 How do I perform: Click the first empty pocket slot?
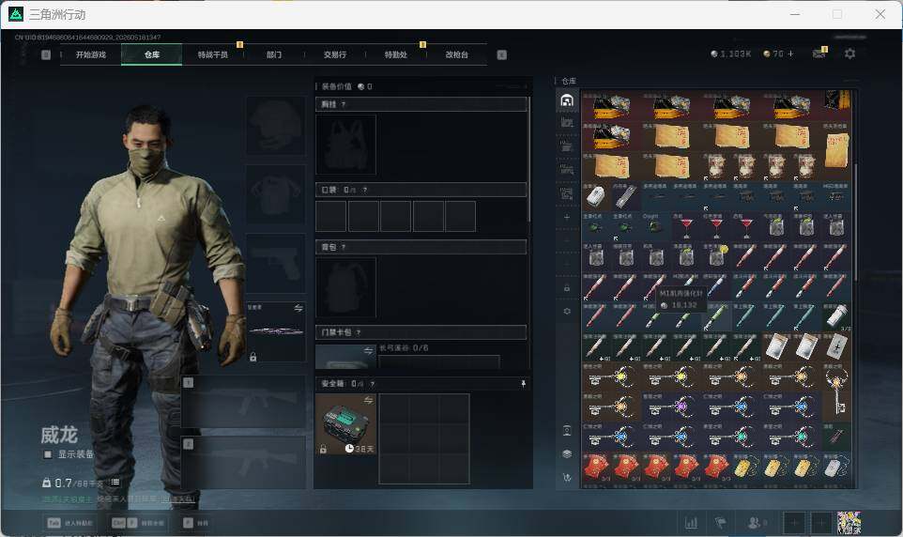pyautogui.click(x=331, y=216)
